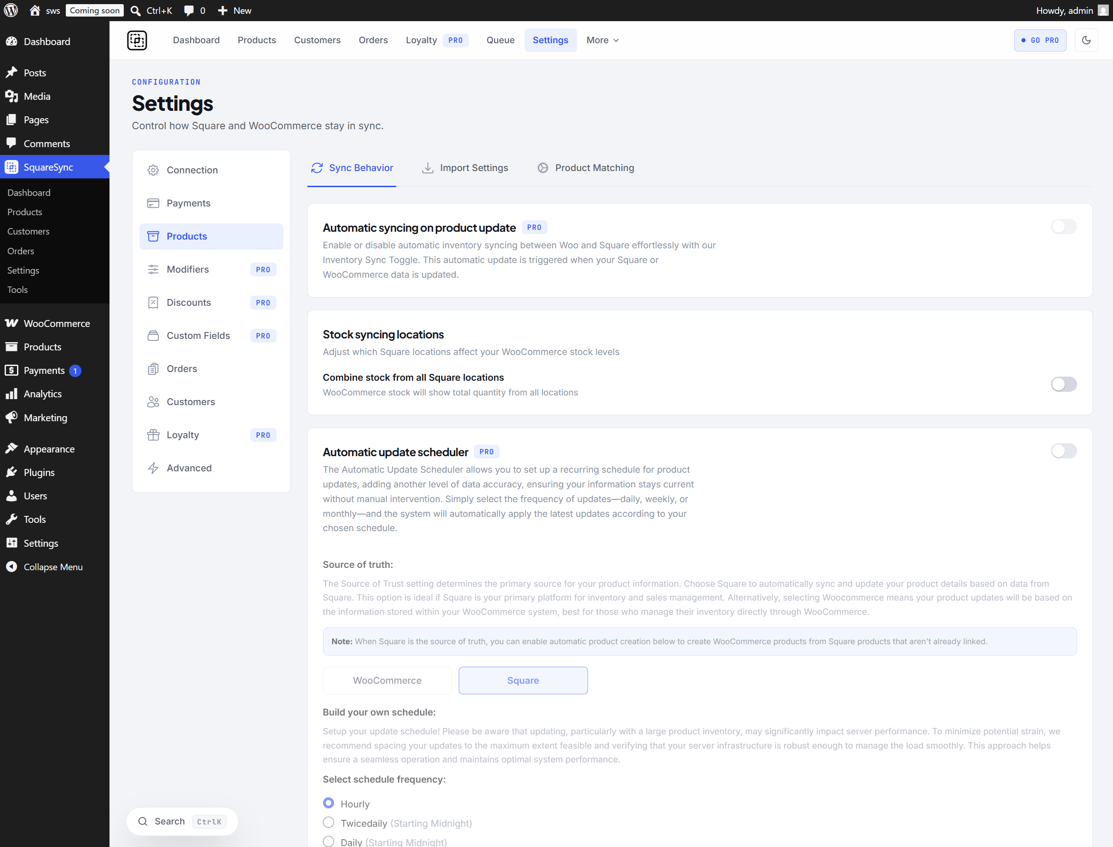Image resolution: width=1113 pixels, height=847 pixels.
Task: Select the Hourly frequency radio
Action: point(329,803)
